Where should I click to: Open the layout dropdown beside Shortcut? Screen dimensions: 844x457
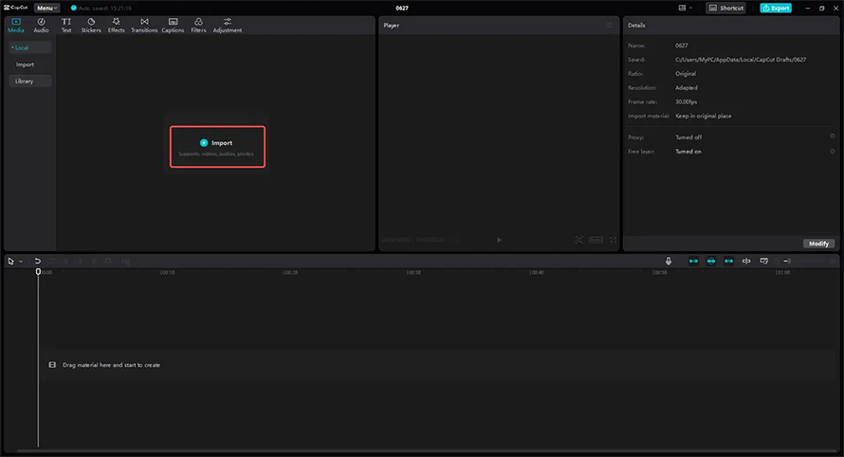[685, 9]
